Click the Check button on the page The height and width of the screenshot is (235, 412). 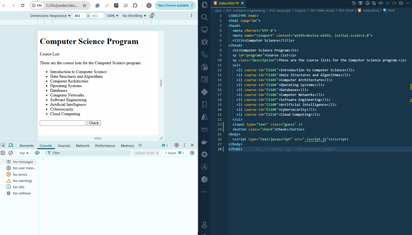(x=94, y=123)
